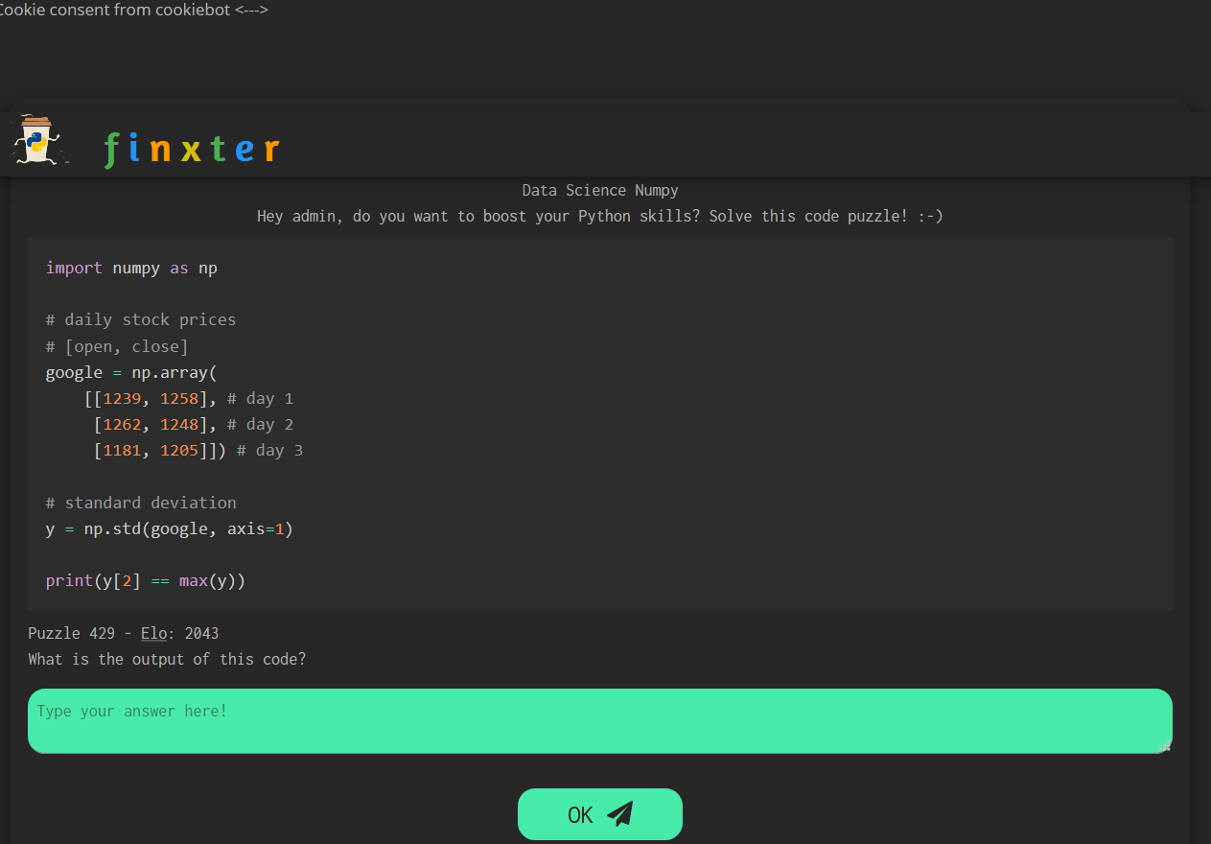The image size is (1211, 844).
Task: Click the number 1239 in the array
Action: point(122,398)
